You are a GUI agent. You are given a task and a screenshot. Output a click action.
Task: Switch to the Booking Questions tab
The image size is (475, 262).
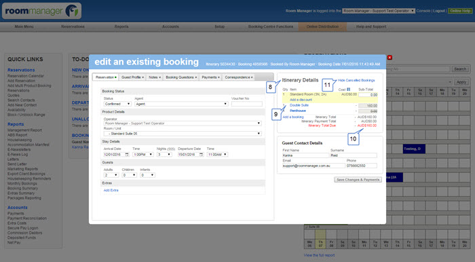tap(181, 77)
